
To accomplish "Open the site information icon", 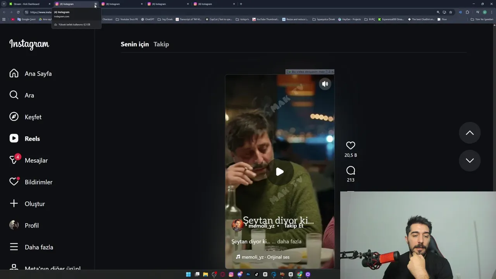I will tap(26, 12).
